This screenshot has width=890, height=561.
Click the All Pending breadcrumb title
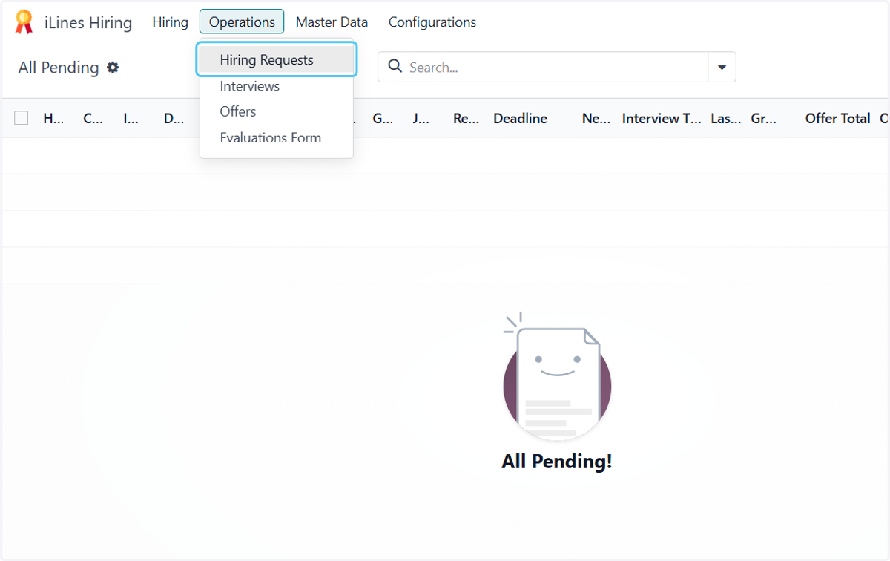(x=59, y=68)
